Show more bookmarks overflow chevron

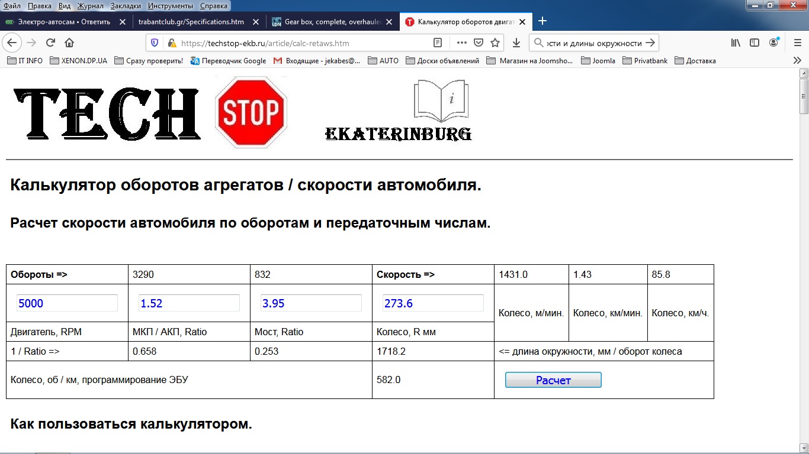(797, 60)
